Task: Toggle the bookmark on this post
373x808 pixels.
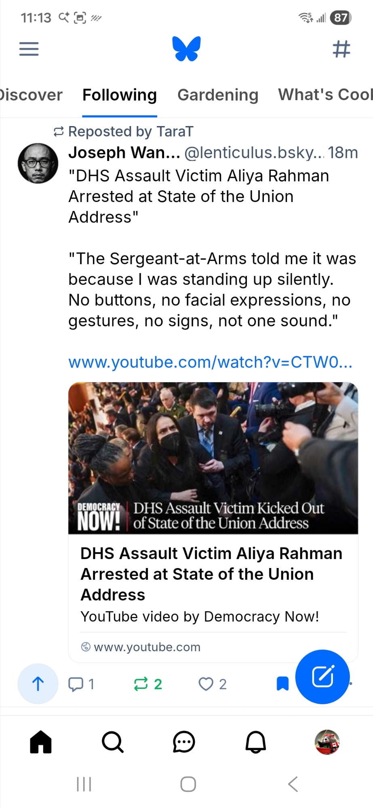Action: [282, 684]
